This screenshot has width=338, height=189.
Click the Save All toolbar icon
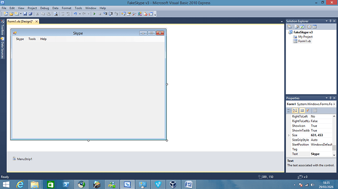[x=30, y=14]
